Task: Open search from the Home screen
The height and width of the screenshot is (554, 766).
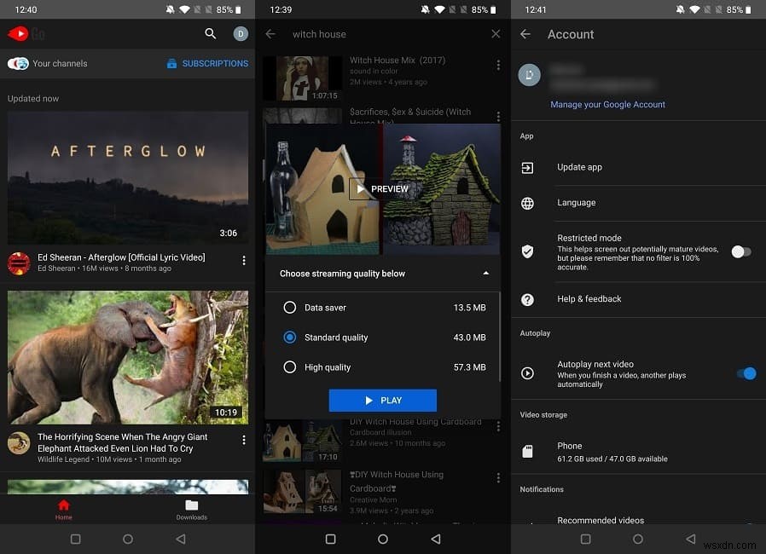Action: pos(210,34)
